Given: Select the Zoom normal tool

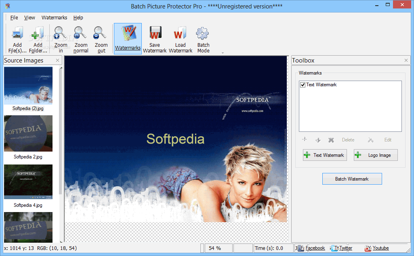Looking at the screenshot, I should pos(81,39).
